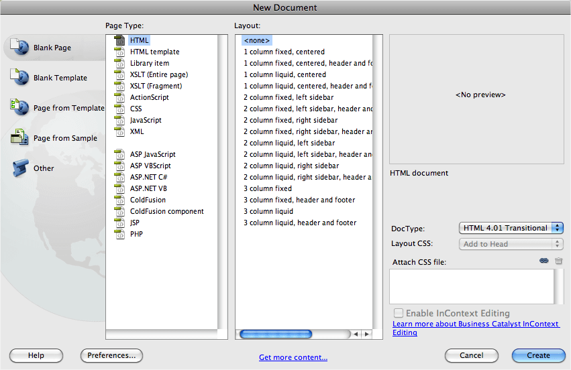
Task: Select "1 column liquid, centered" layout
Action: [284, 74]
